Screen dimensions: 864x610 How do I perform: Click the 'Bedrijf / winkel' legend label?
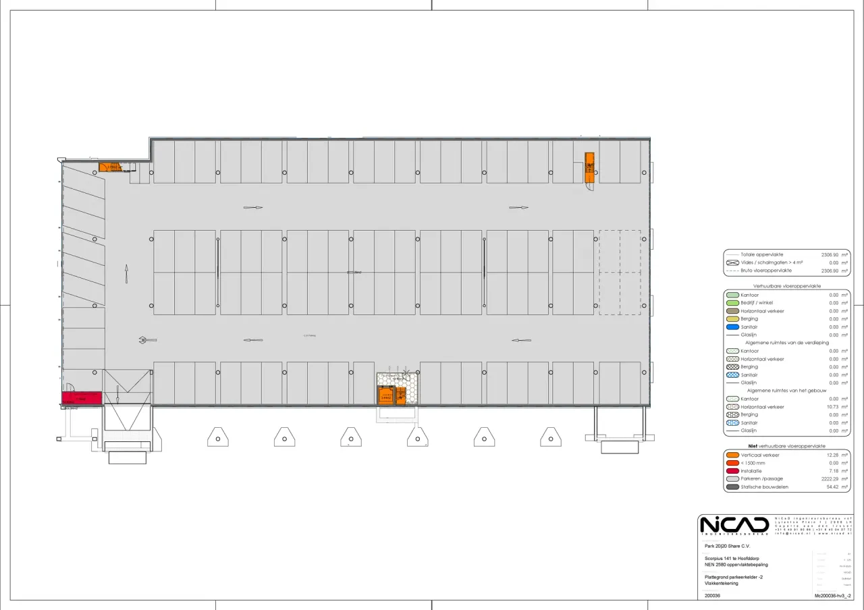pyautogui.click(x=757, y=303)
